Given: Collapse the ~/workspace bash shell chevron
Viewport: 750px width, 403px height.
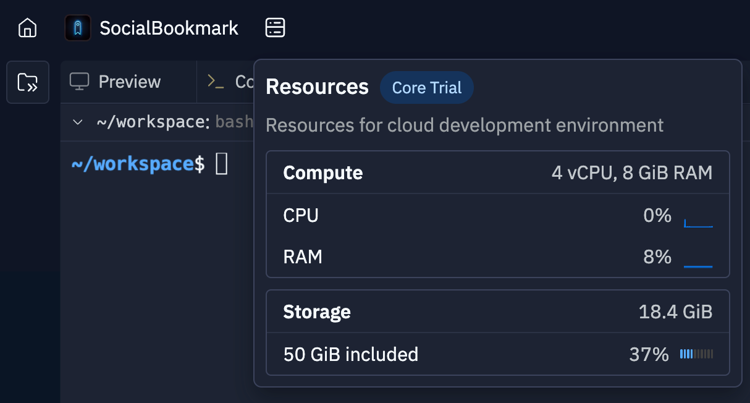Looking at the screenshot, I should (78, 122).
